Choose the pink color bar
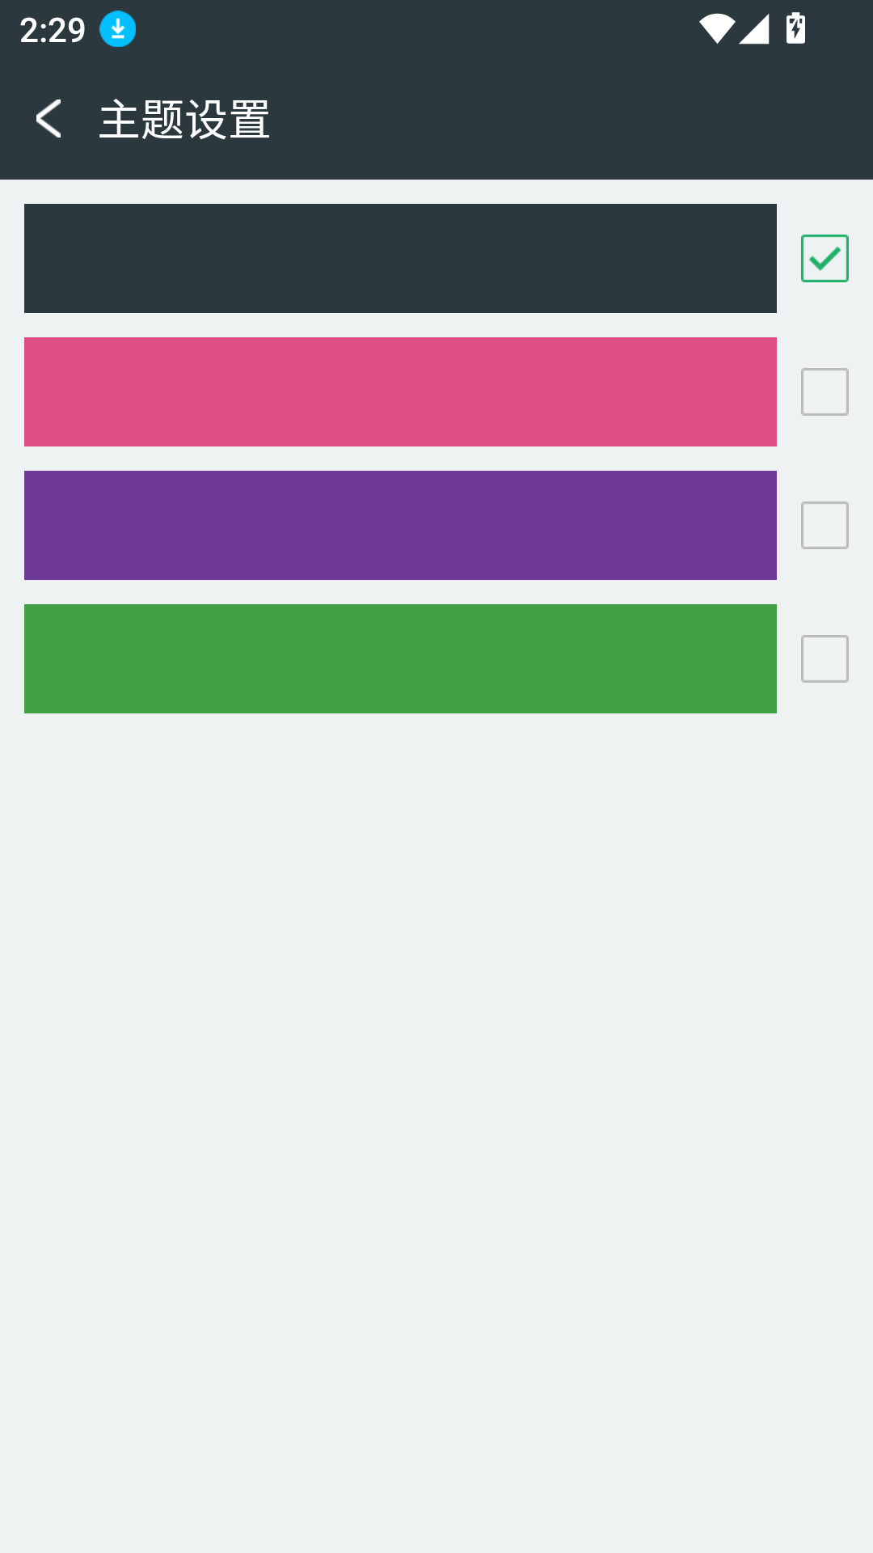The image size is (873, 1553). (400, 392)
